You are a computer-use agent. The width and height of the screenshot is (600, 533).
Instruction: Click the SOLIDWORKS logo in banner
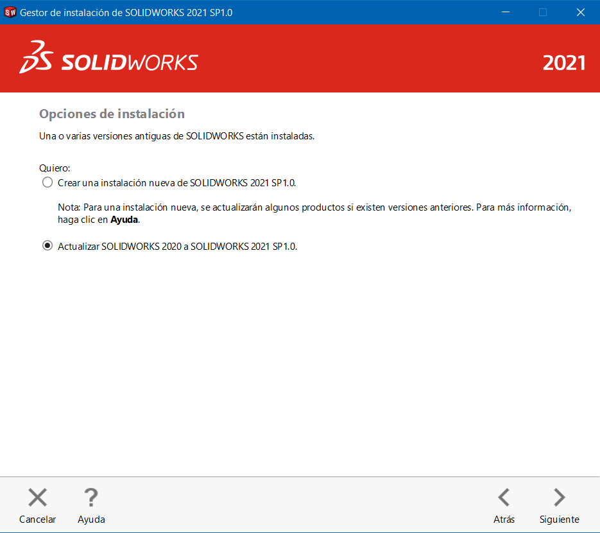[x=108, y=57]
